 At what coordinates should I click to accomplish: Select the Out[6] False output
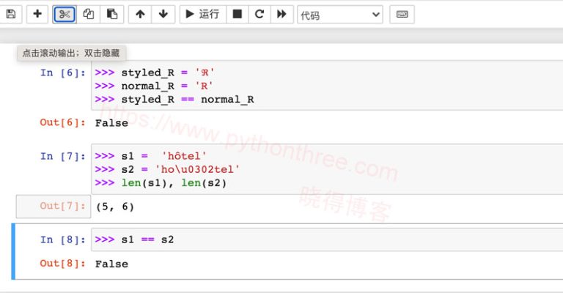tap(111, 123)
